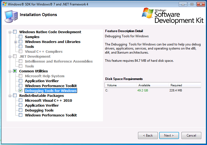Viewport: 207px width, 145px height.
Task: Select the Redistributable Packages label
Action: click(42, 95)
